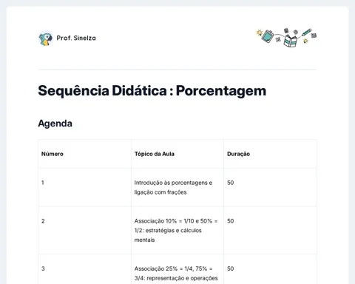Click the Duração column header

(x=238, y=154)
